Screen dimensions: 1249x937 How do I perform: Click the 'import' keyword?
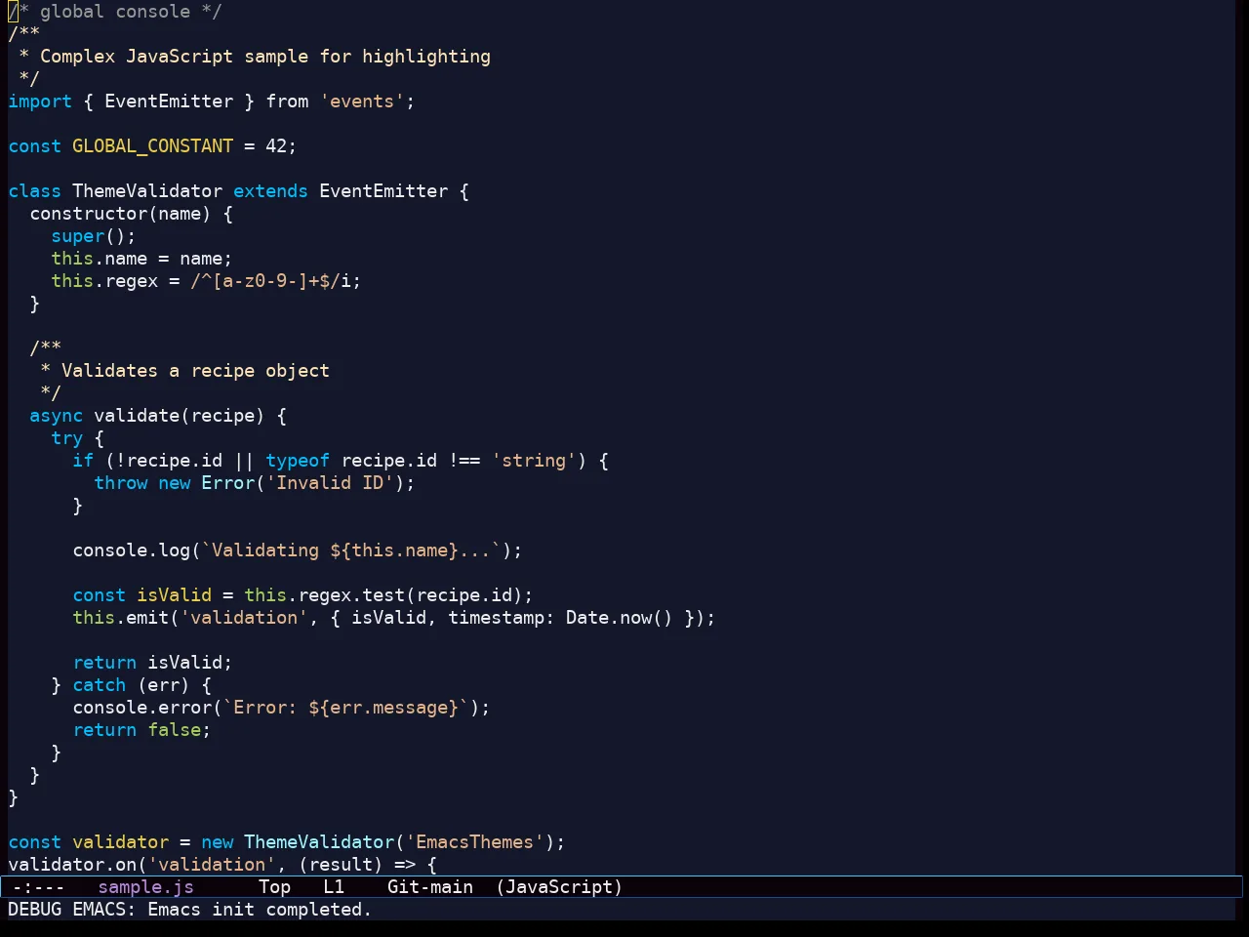(40, 102)
